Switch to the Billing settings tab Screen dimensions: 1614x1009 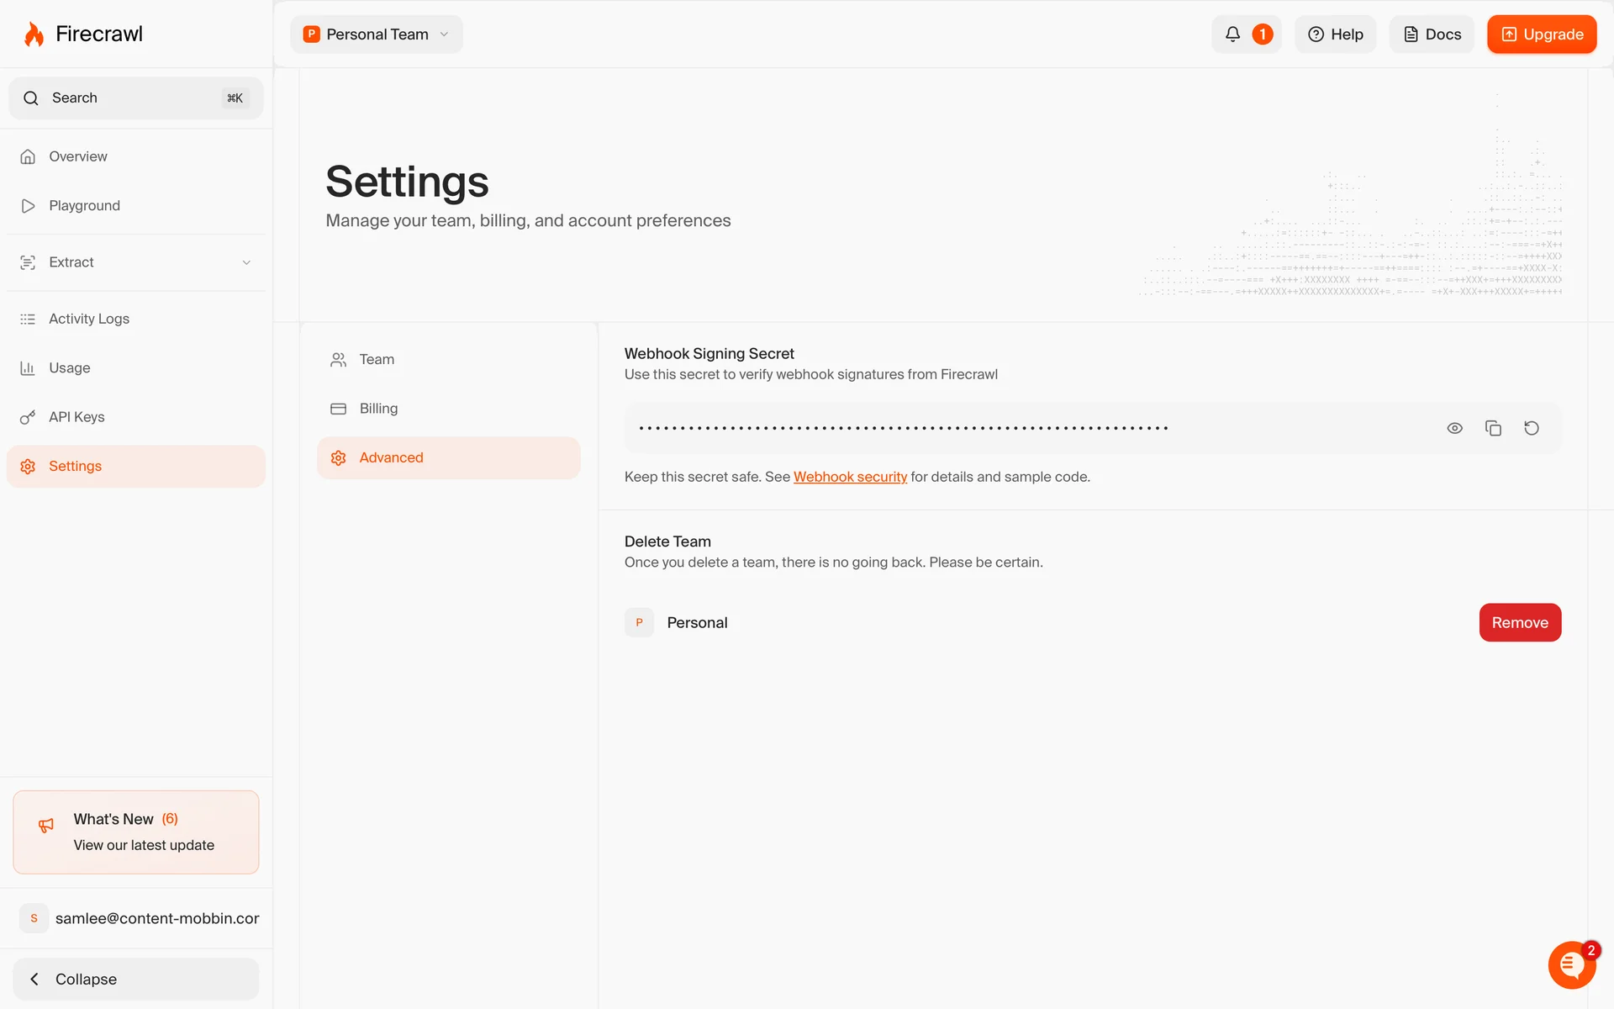click(x=378, y=409)
